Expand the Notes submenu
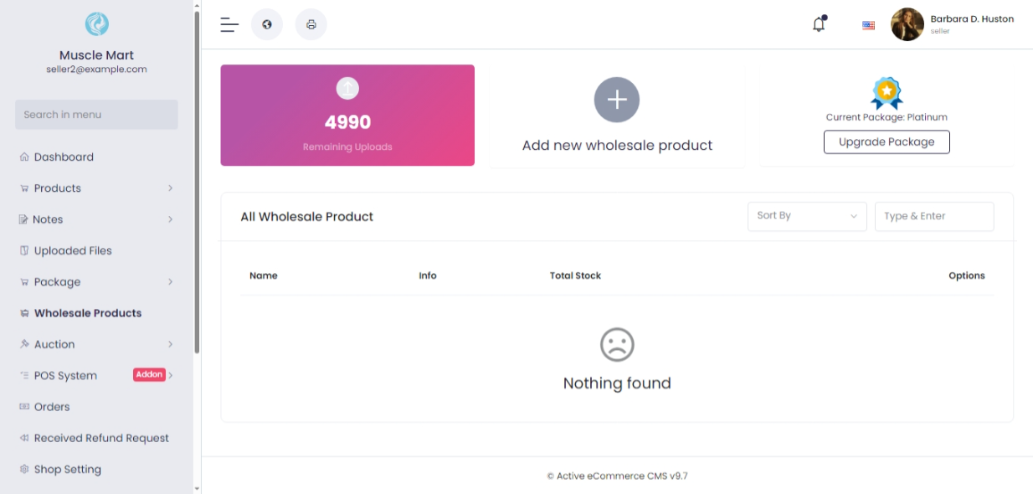The height and width of the screenshot is (494, 1033). [170, 219]
